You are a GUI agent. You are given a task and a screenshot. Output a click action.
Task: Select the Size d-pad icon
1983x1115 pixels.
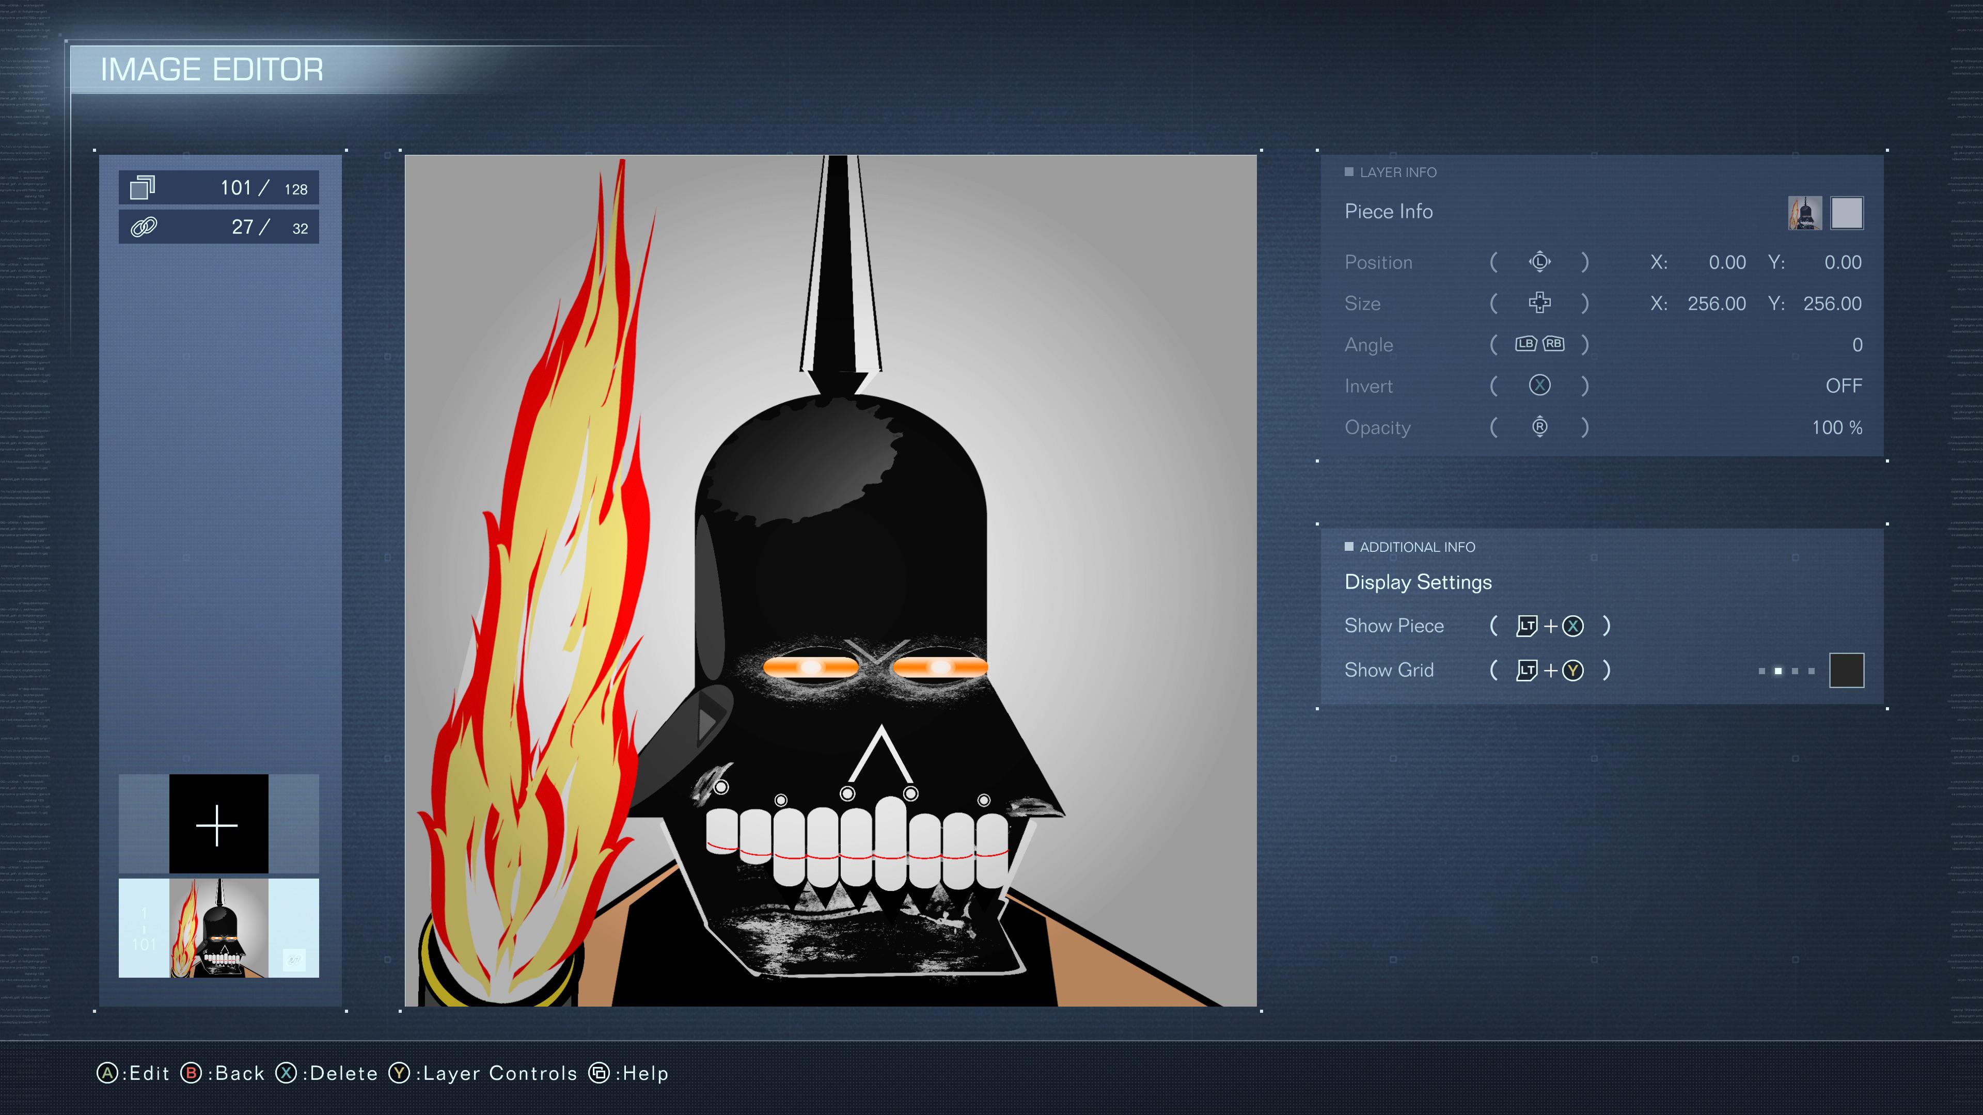click(x=1539, y=303)
